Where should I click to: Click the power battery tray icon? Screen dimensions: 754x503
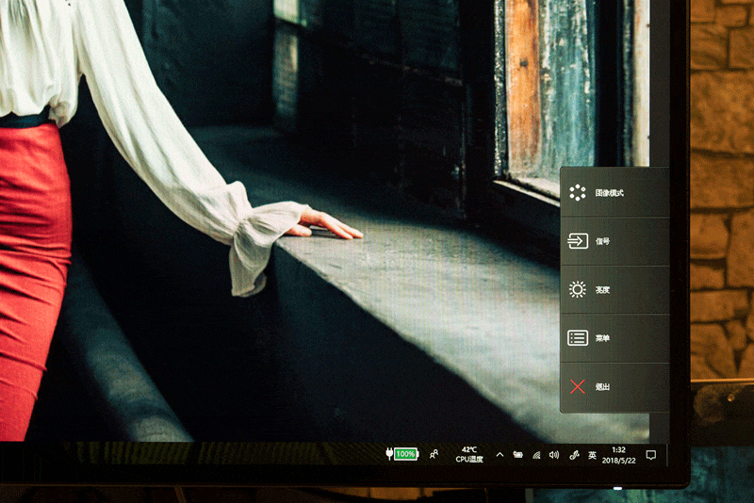517,454
